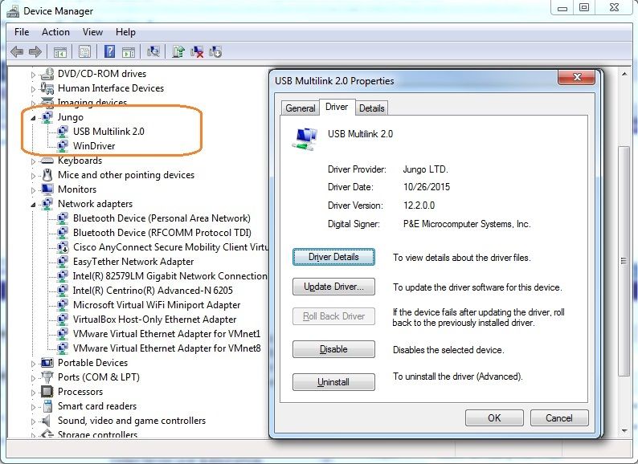Click the Jungo category icon
This screenshot has height=464, width=638.
click(47, 117)
